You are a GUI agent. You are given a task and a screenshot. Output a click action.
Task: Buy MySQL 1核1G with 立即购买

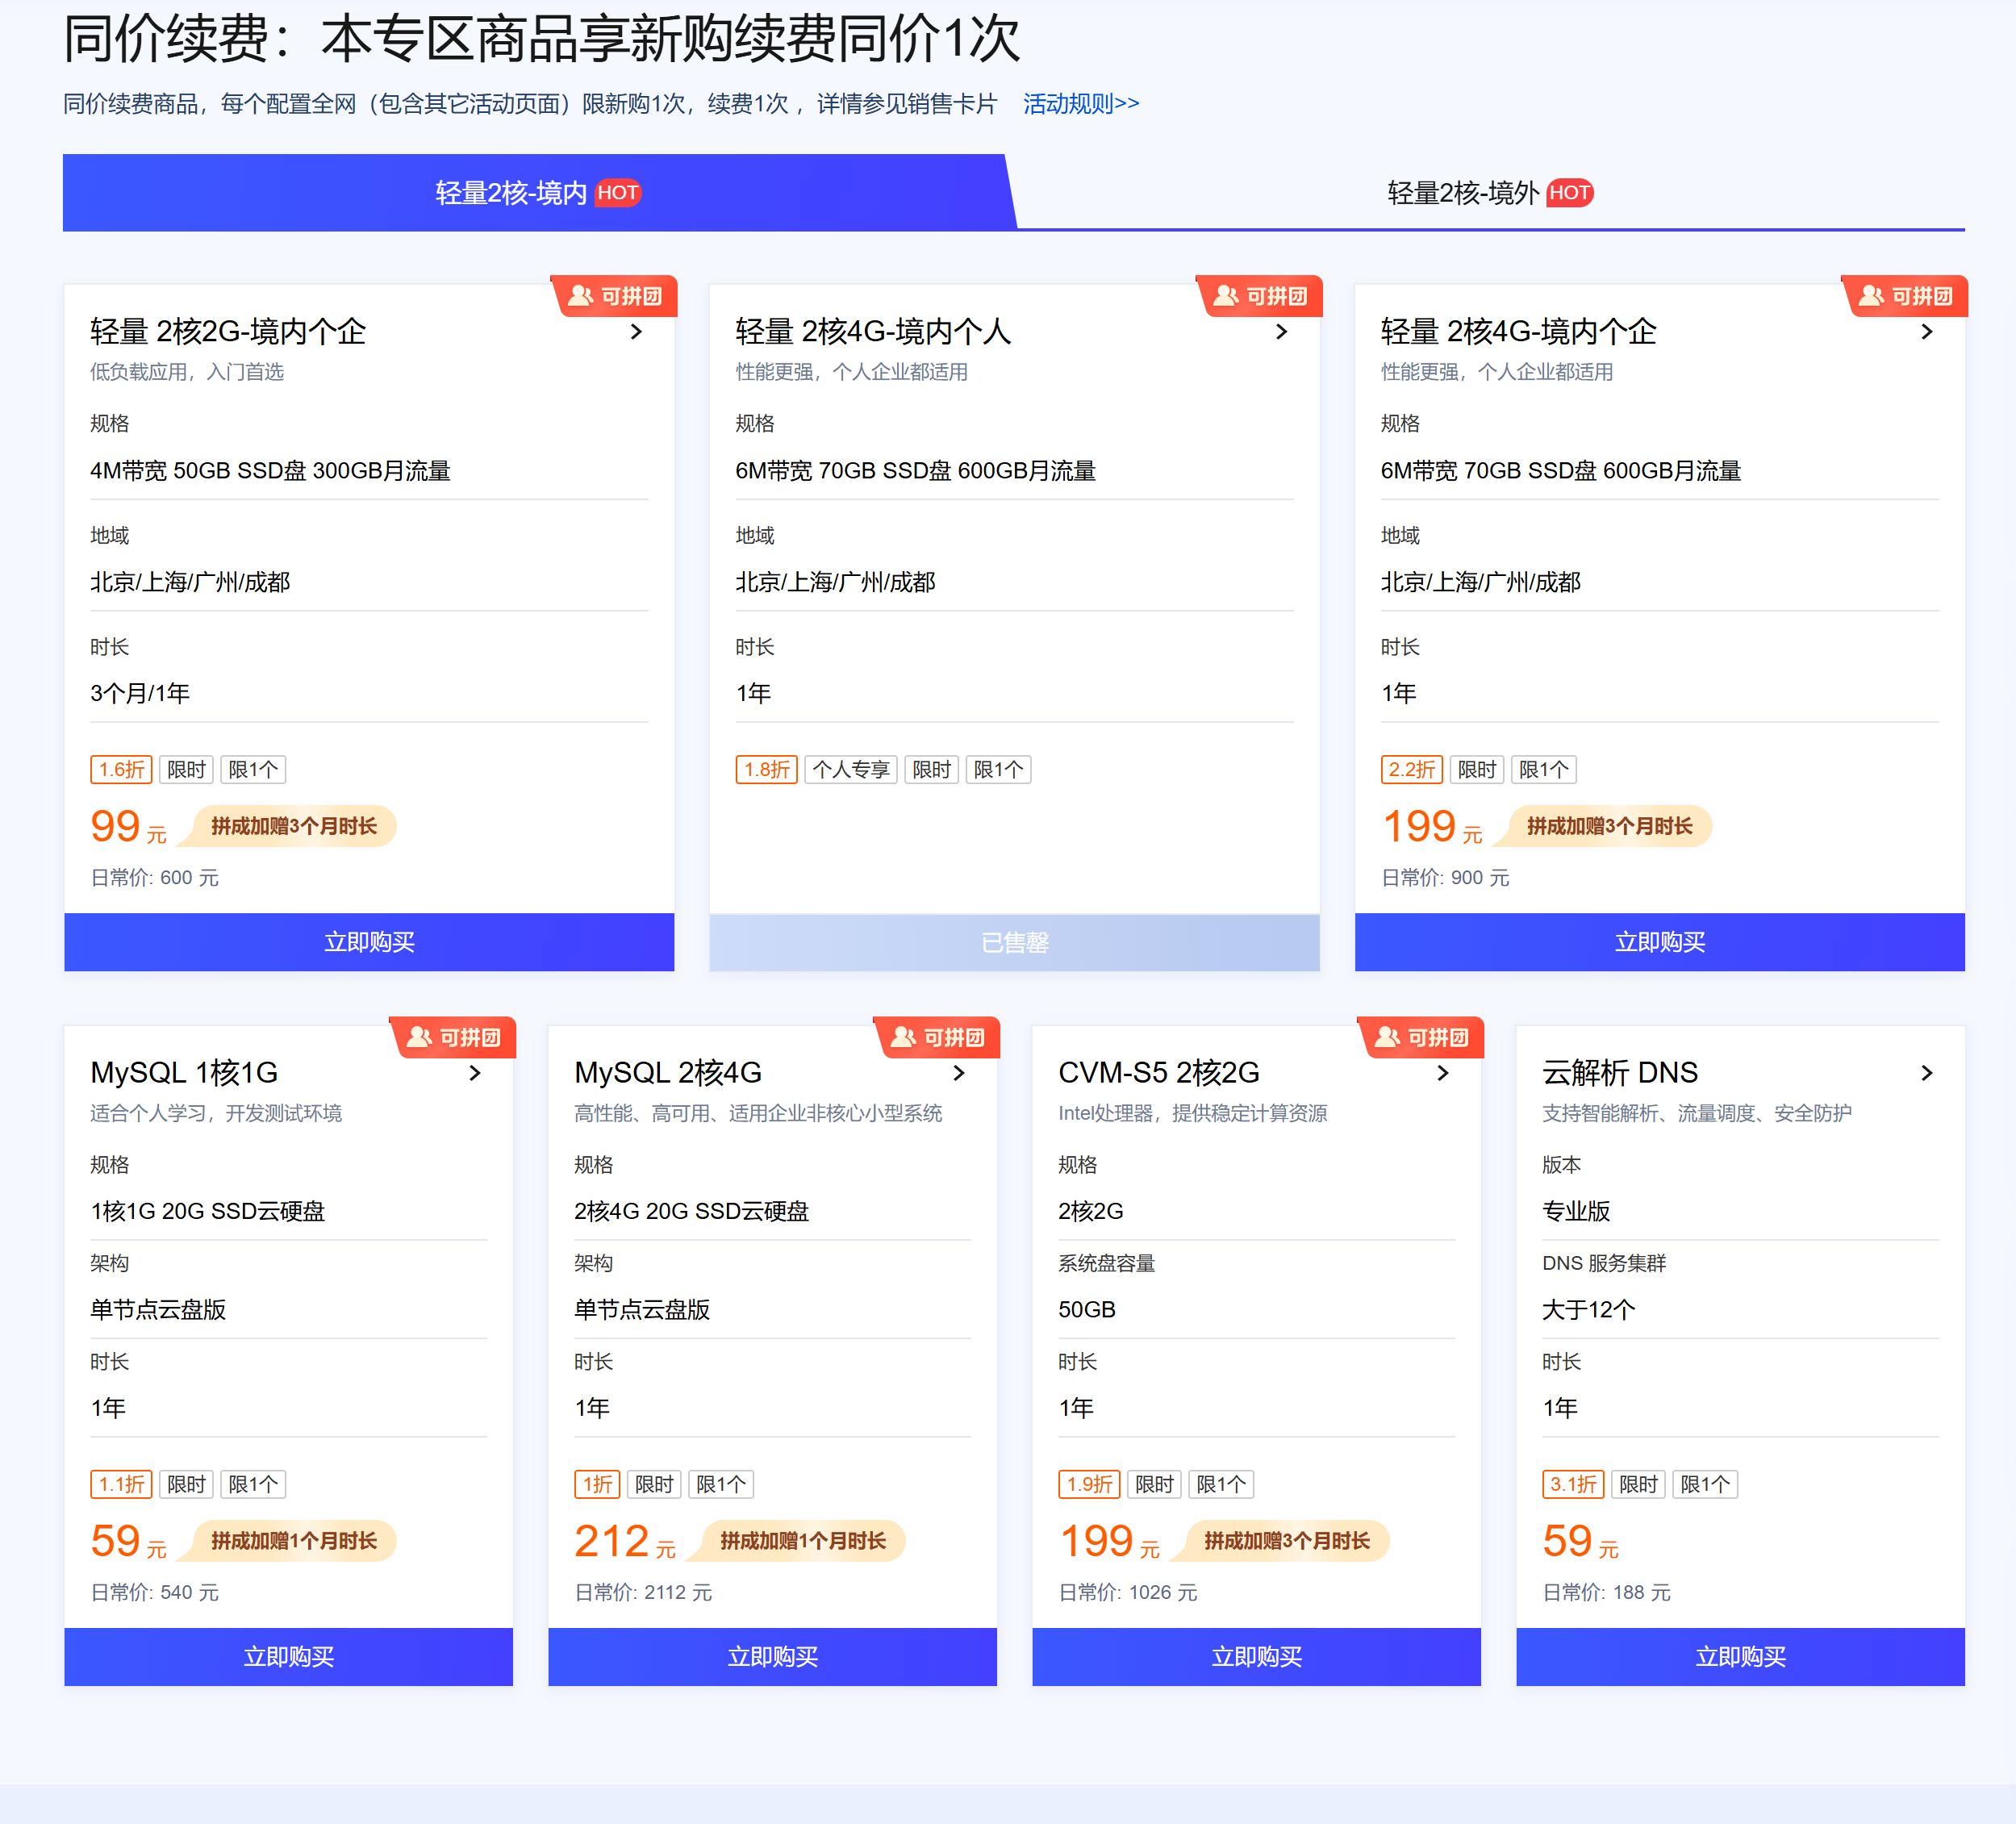(288, 1657)
